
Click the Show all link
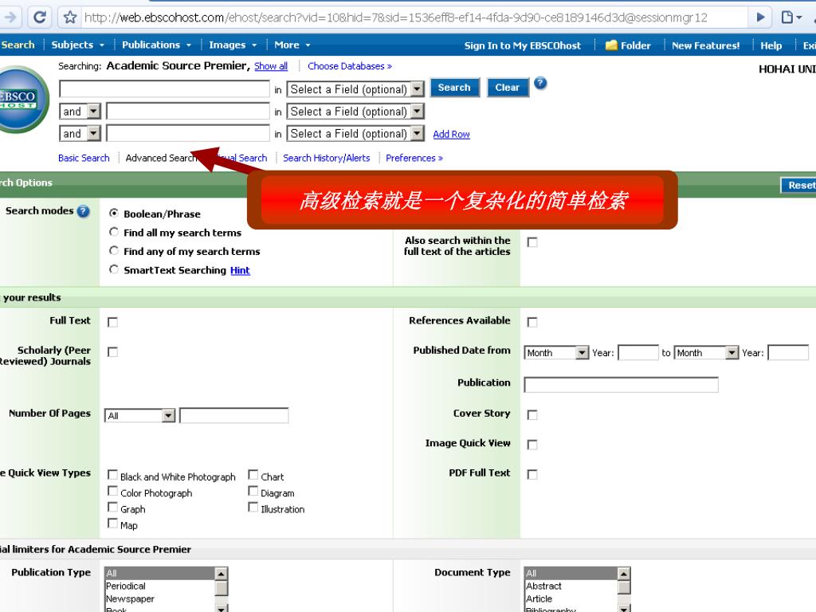click(271, 66)
